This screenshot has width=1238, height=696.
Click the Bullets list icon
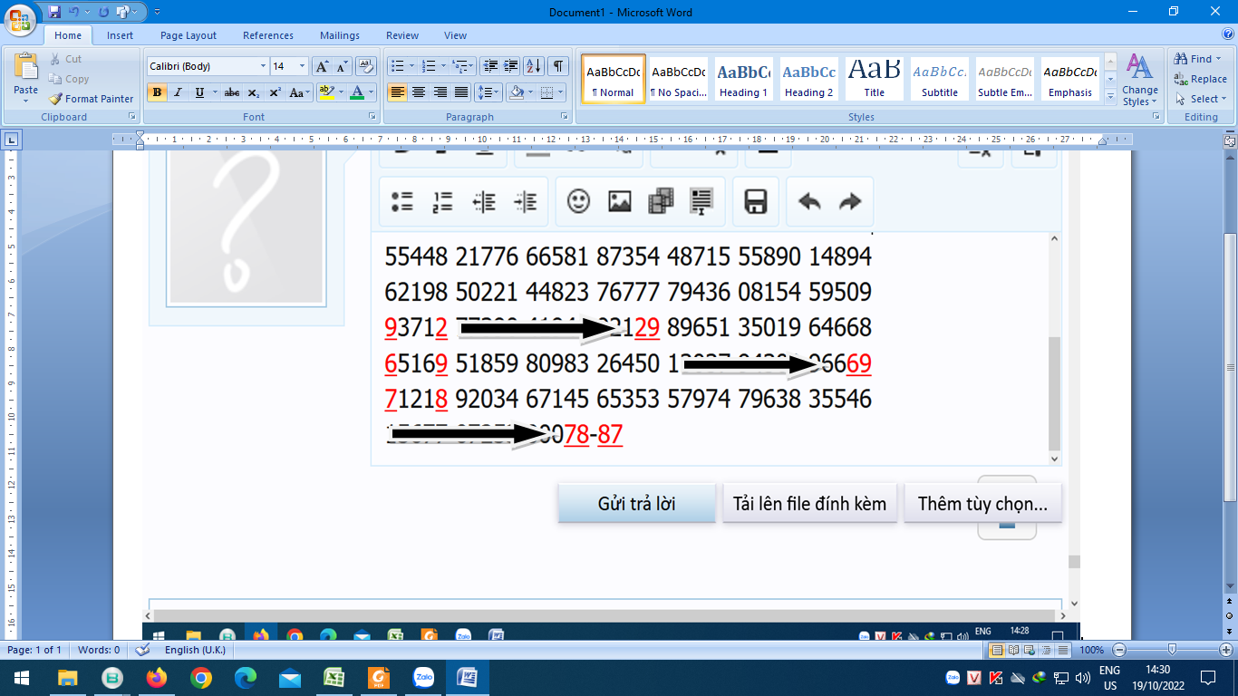pyautogui.click(x=396, y=66)
